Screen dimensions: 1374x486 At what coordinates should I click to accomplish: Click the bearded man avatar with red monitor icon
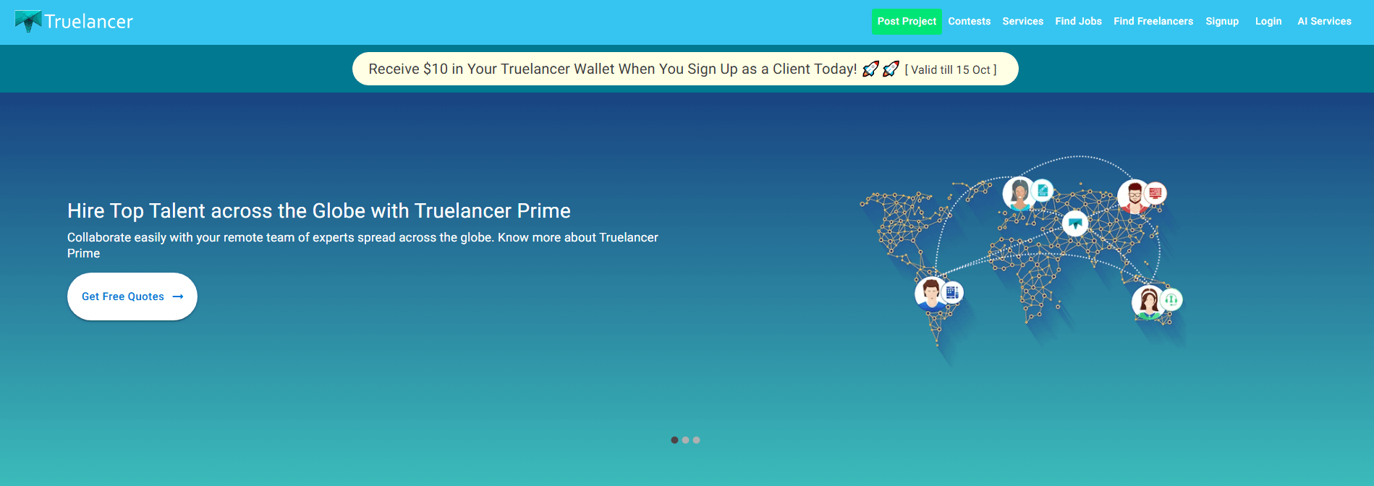(x=1134, y=196)
